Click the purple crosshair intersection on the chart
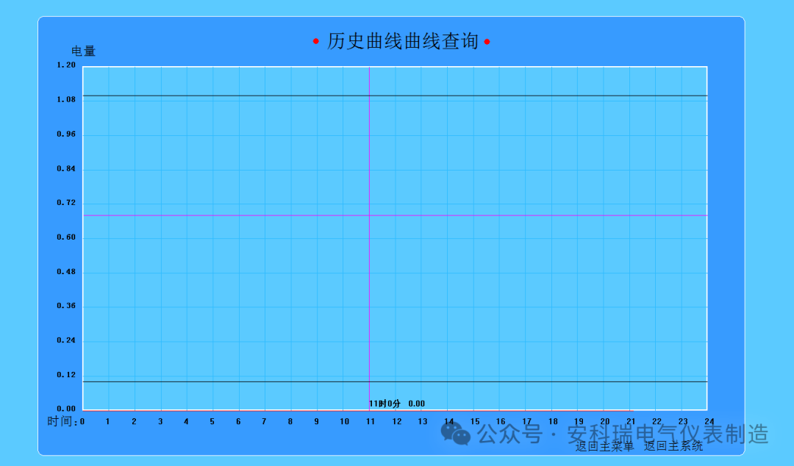 tap(369, 216)
